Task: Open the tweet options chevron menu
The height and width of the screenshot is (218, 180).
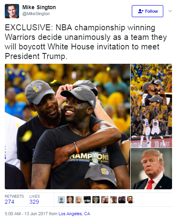Action: [x=170, y=11]
